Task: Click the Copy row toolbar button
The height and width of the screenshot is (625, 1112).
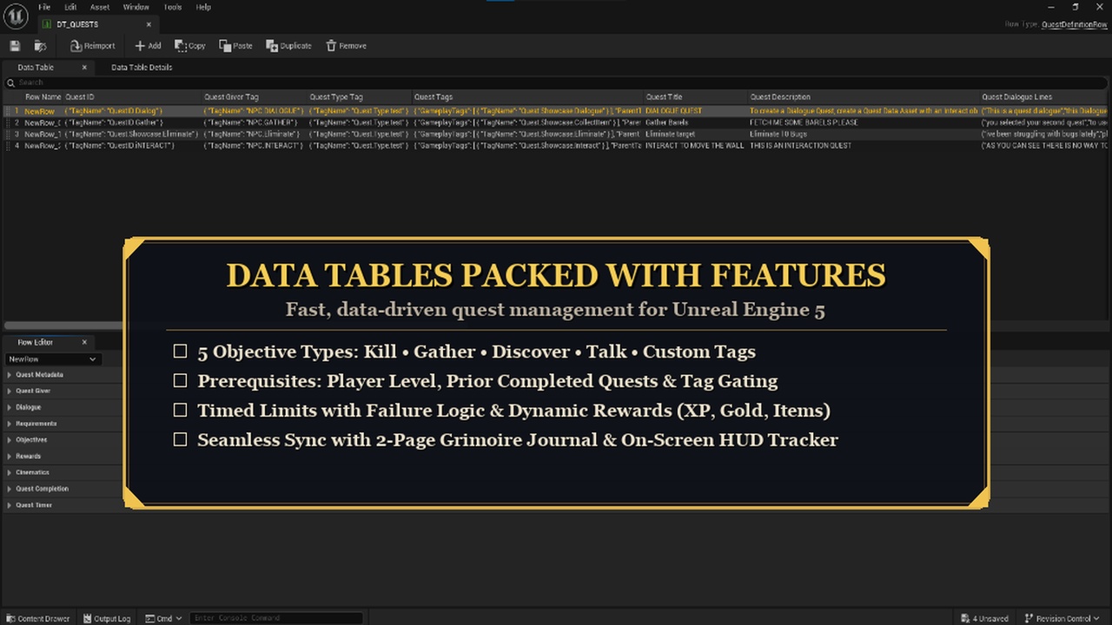Action: coord(190,46)
